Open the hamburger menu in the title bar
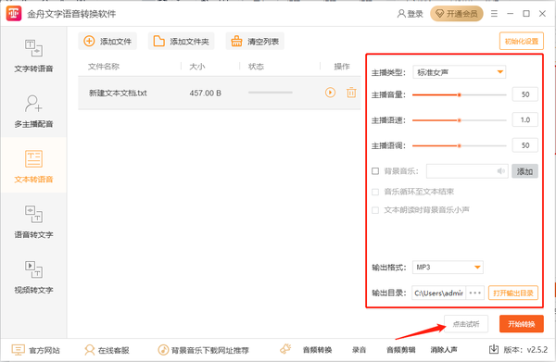This screenshot has height=362, width=556. [x=494, y=14]
